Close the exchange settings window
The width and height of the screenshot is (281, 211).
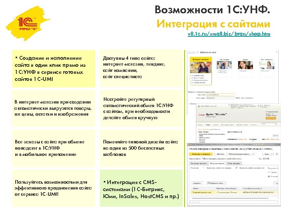point(279,145)
